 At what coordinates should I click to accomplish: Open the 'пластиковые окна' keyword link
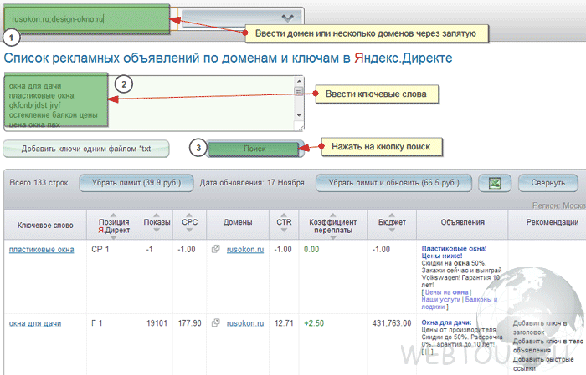click(42, 250)
